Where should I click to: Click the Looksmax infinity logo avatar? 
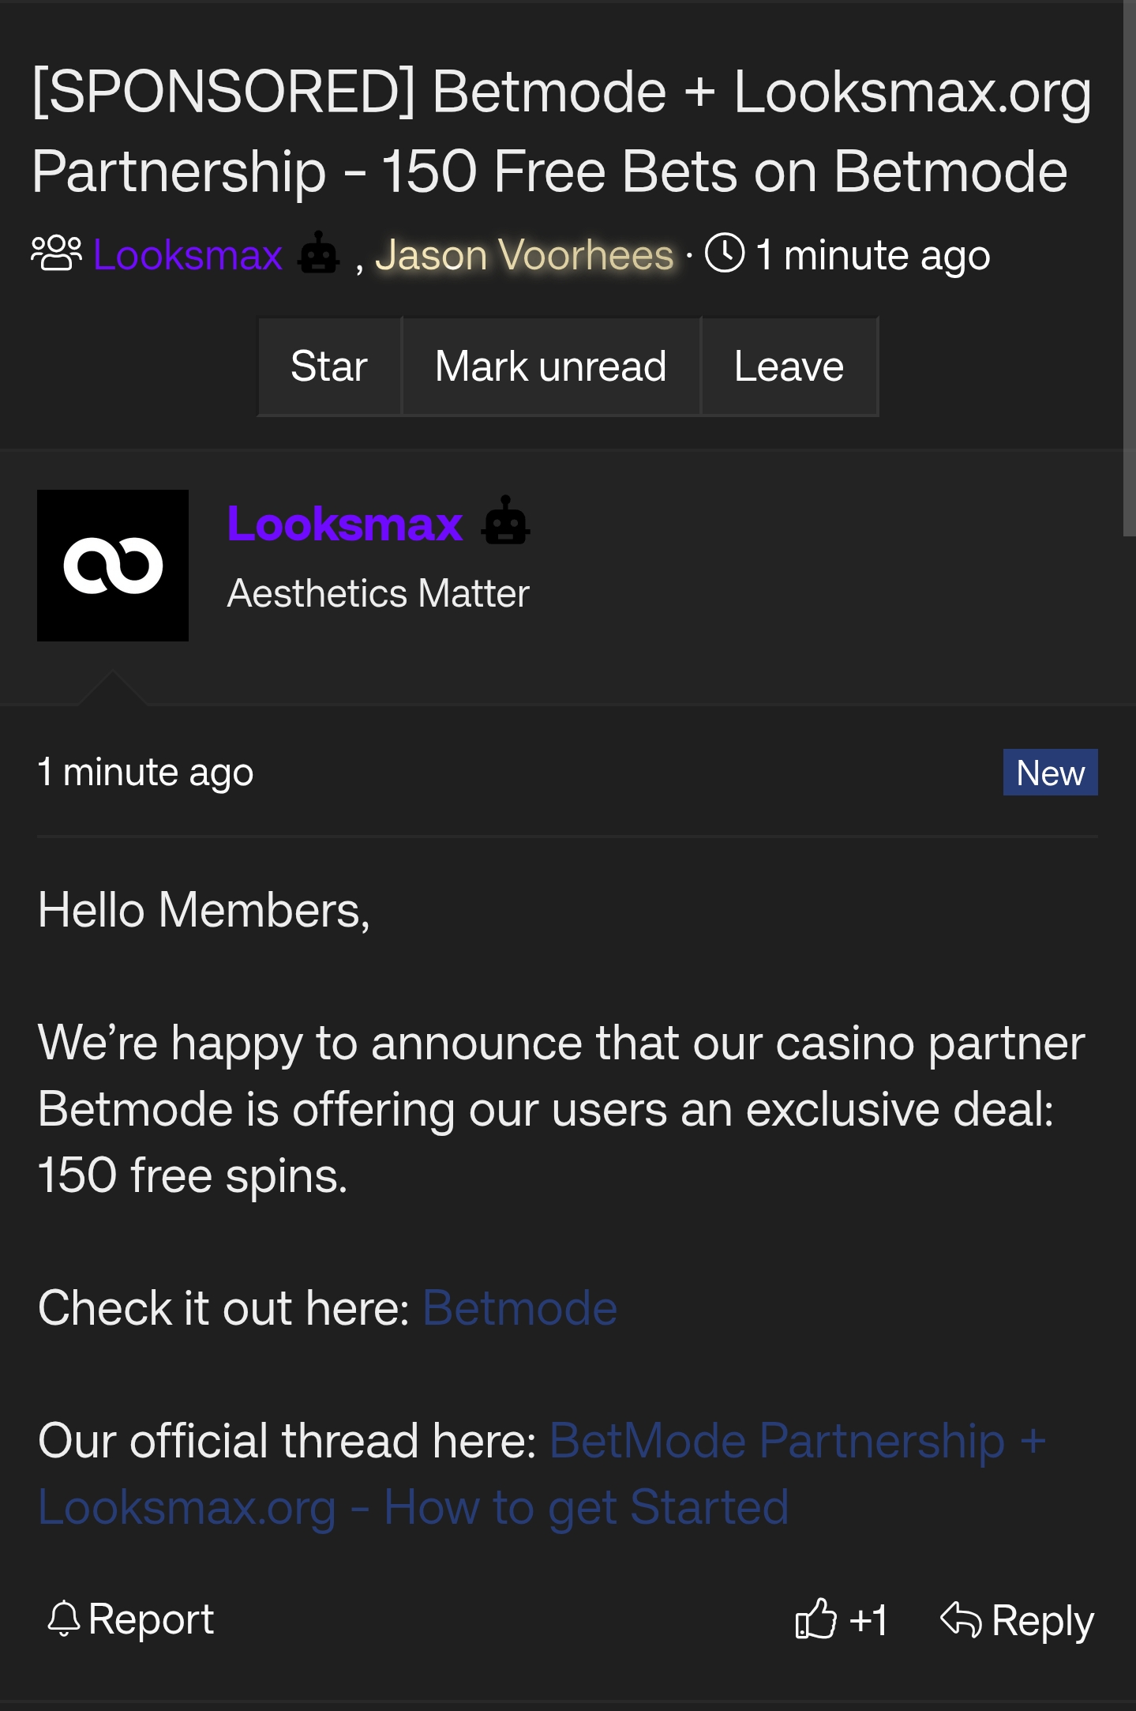113,566
